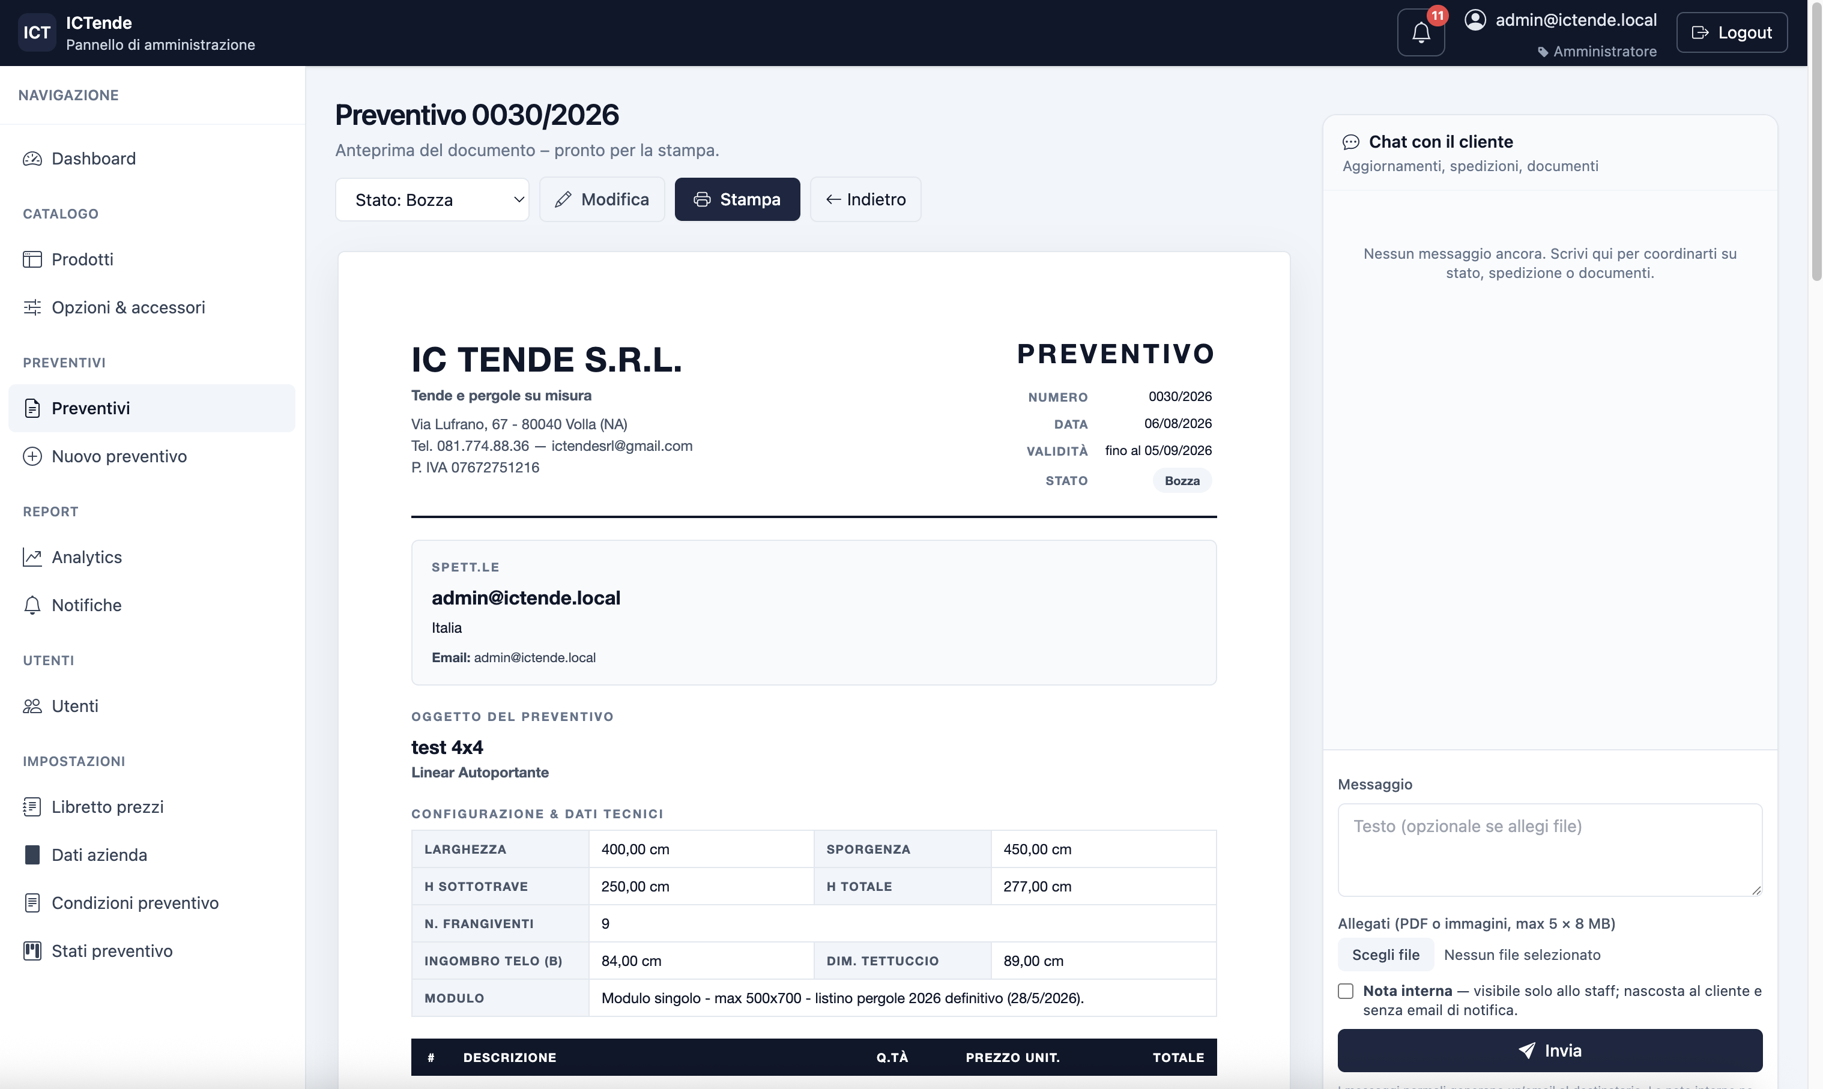Image resolution: width=1823 pixels, height=1089 pixels.
Task: Click the Analytics chart icon
Action: pos(32,557)
